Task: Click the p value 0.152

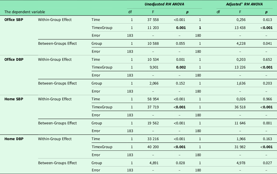Action: coord(180,83)
